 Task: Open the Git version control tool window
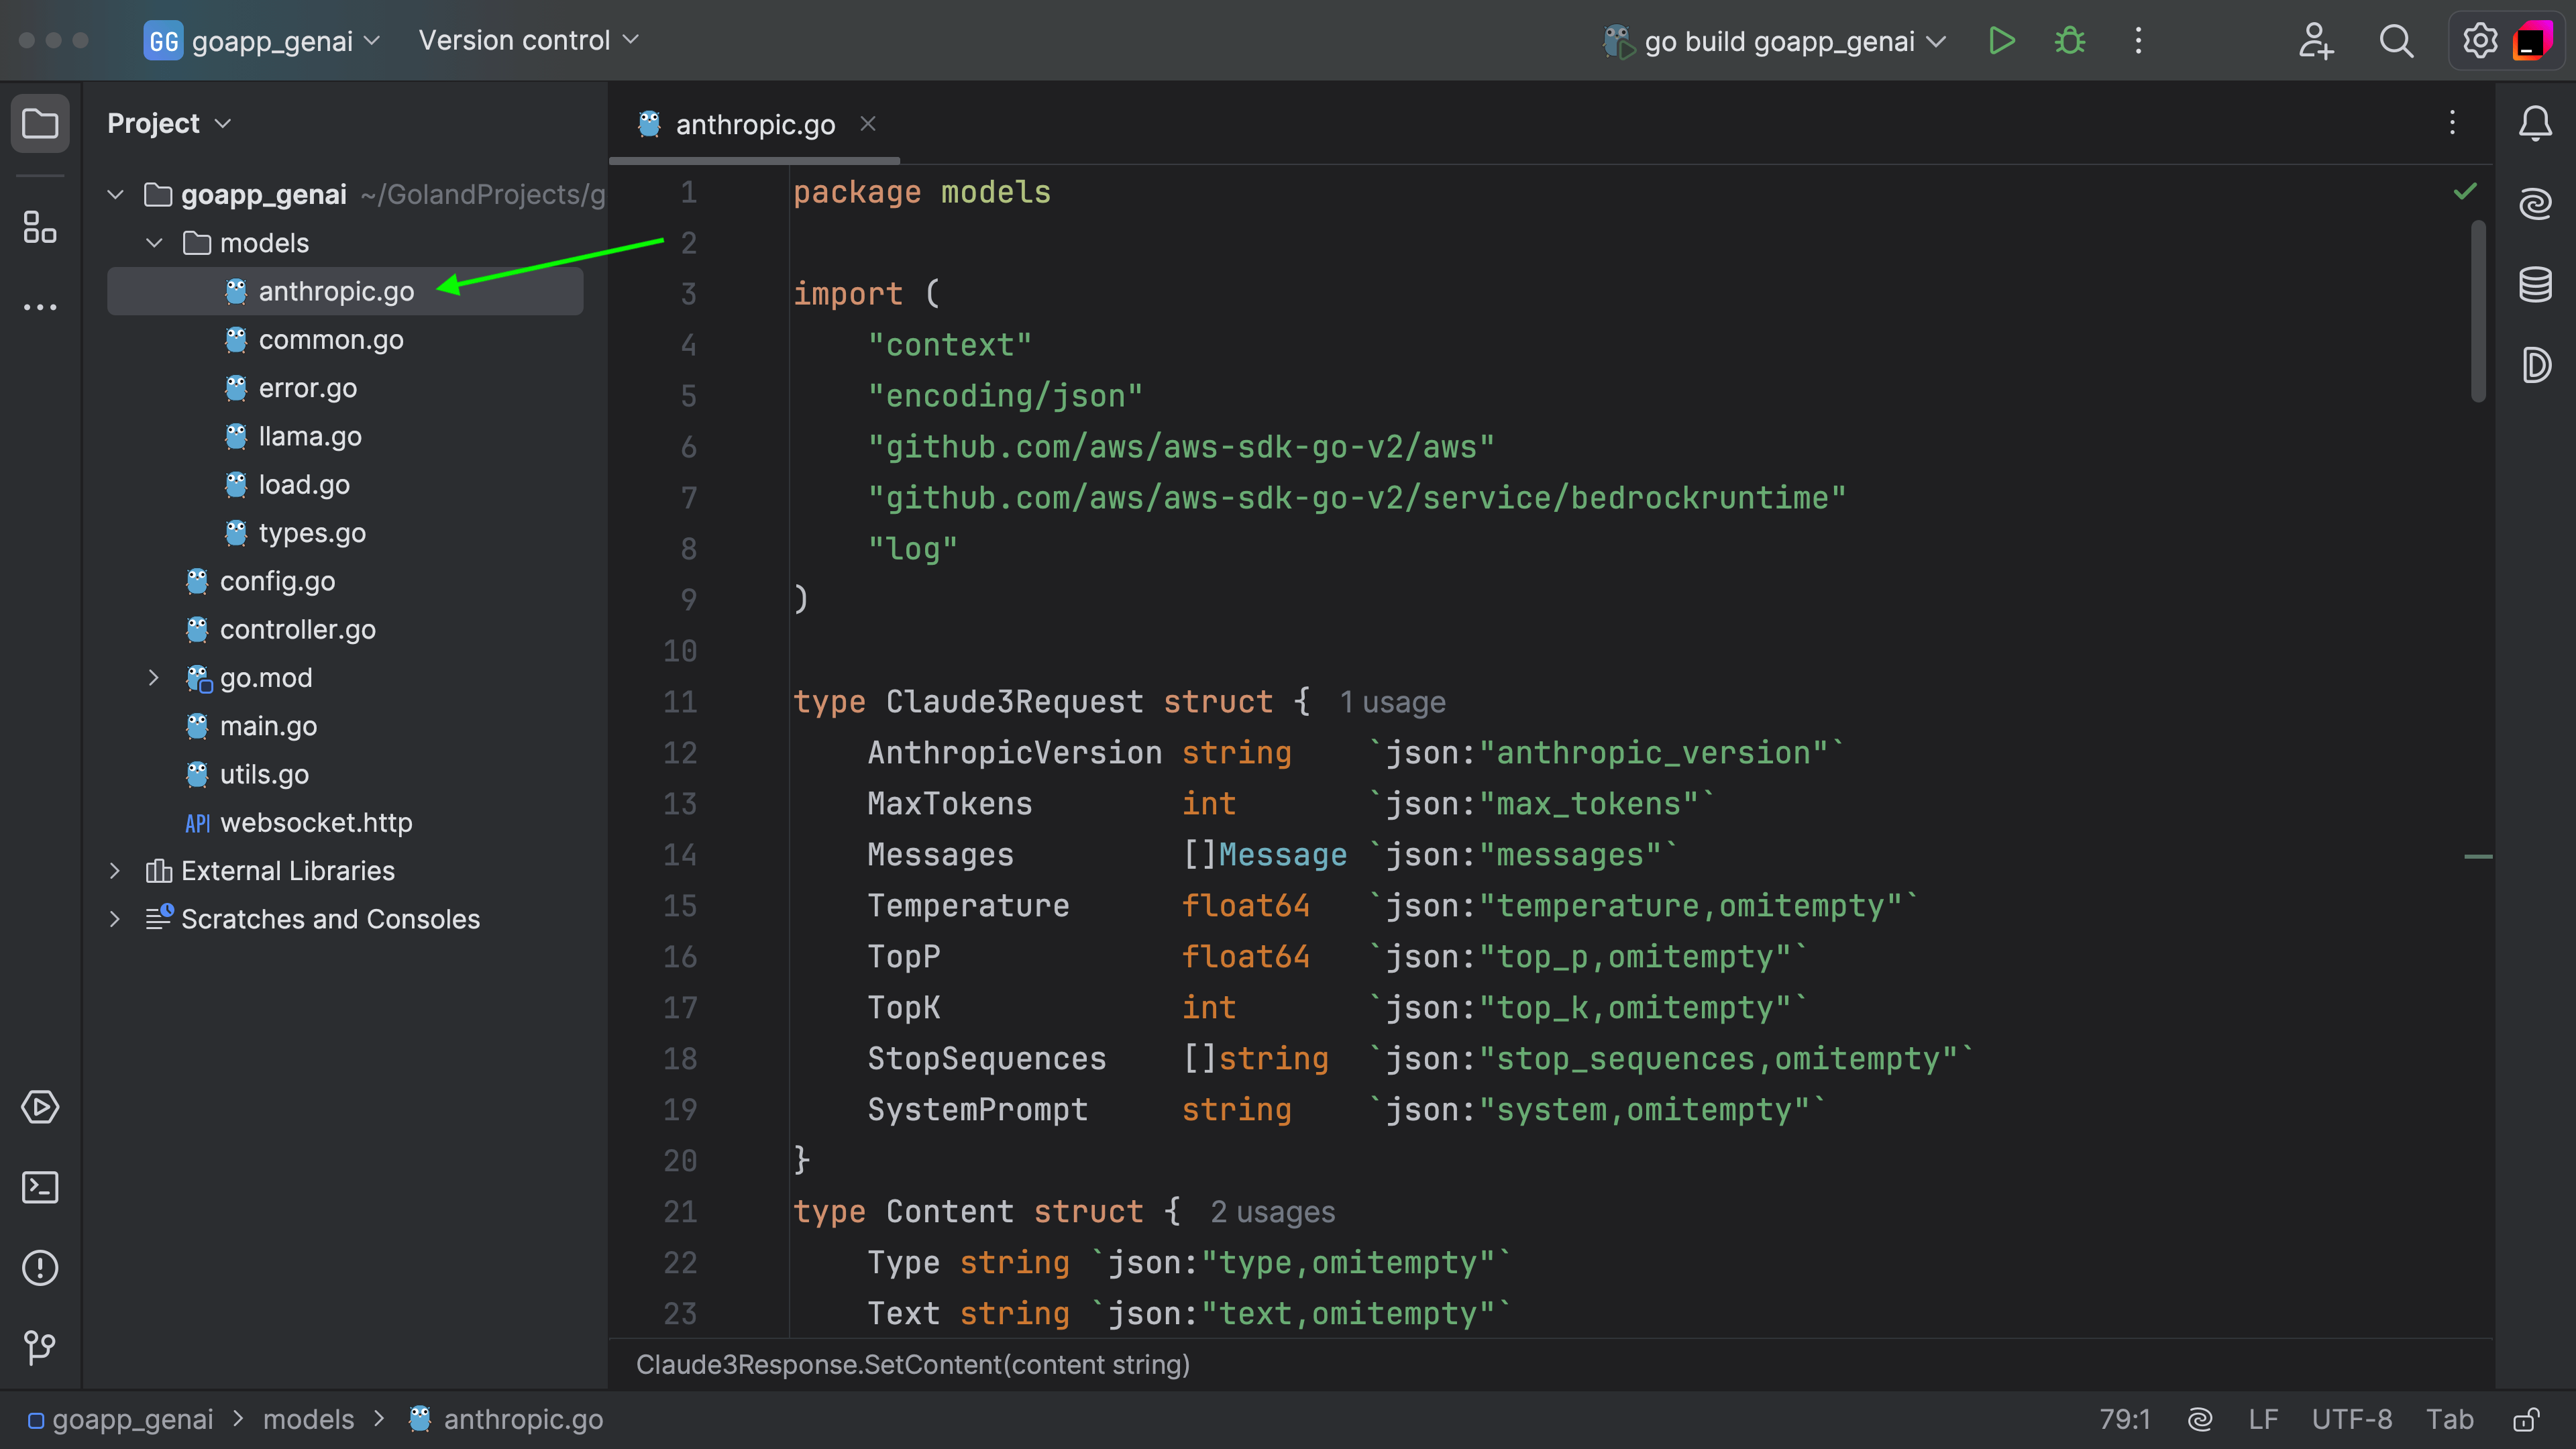pyautogui.click(x=40, y=1347)
